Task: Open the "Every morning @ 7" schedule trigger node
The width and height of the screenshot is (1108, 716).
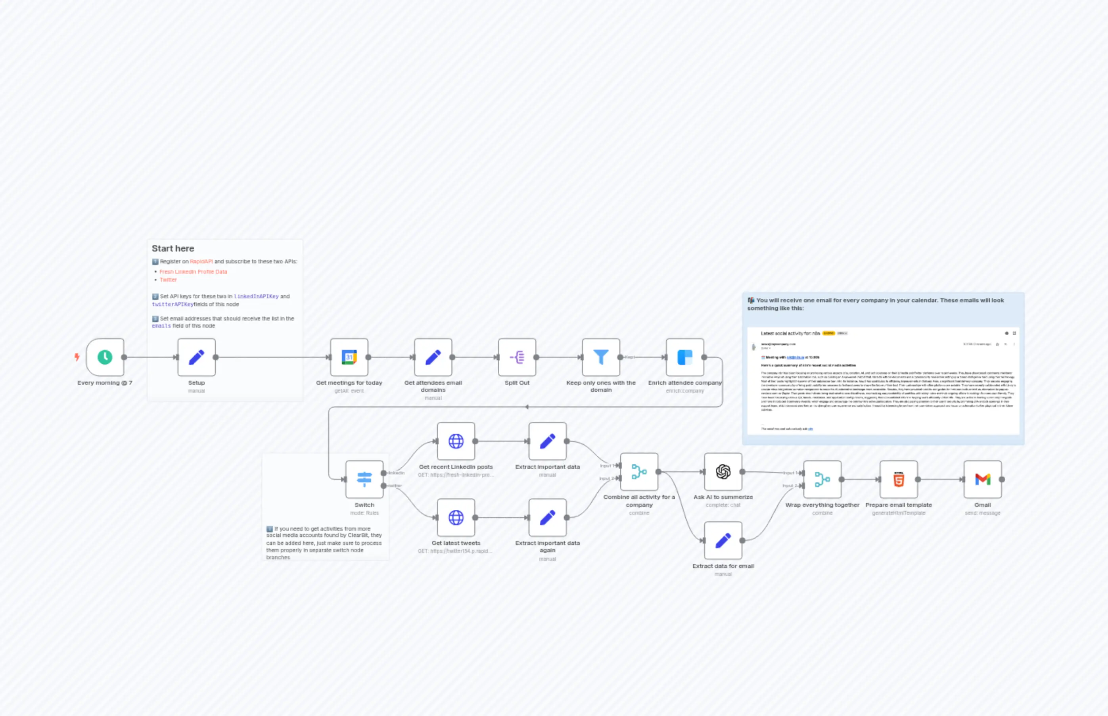Action: 105,357
